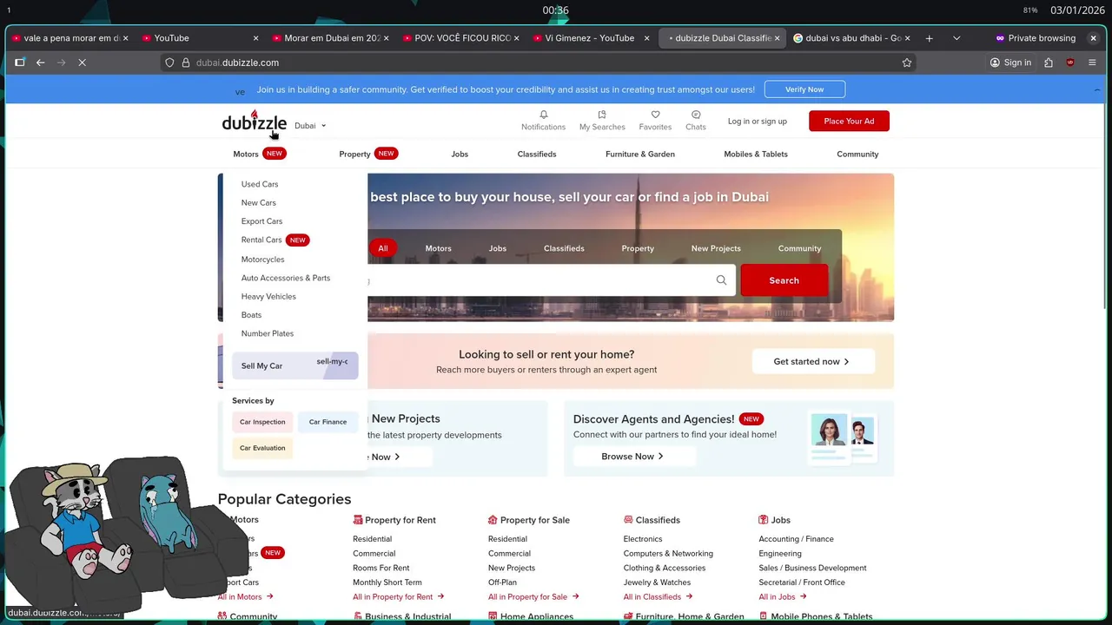Select Motorcycles menu entry
Screen dimensions: 1112x625
click(262, 260)
